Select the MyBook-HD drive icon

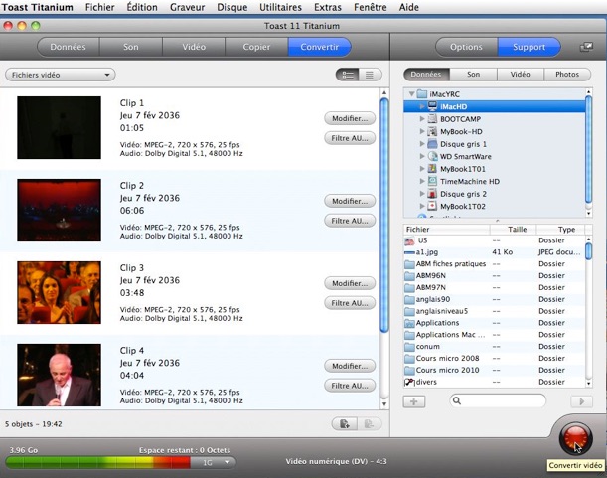tap(432, 131)
